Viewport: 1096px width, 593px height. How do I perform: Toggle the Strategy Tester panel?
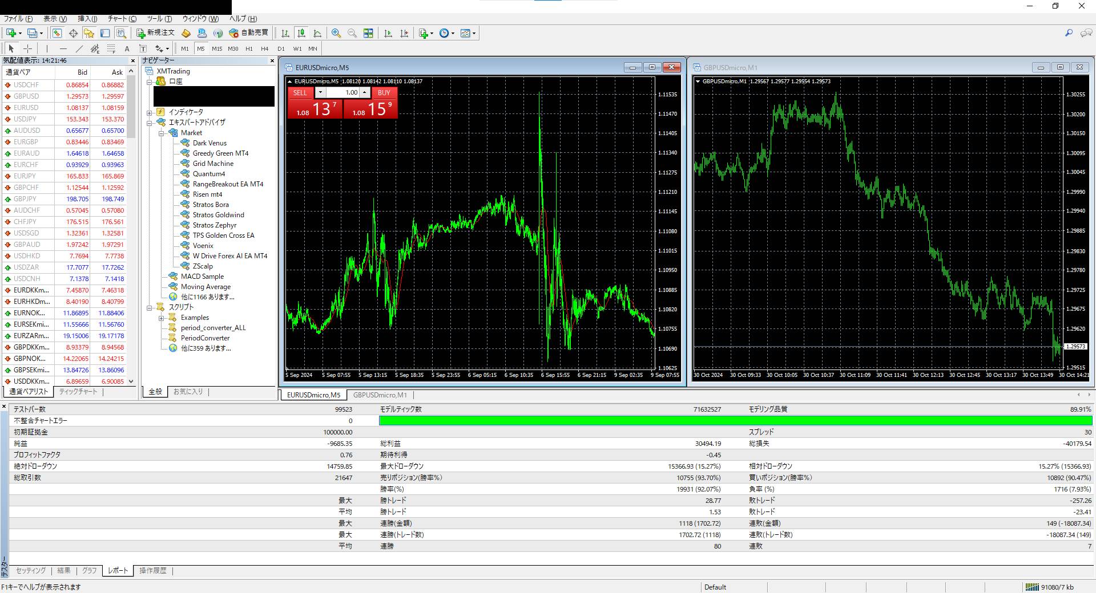point(120,33)
